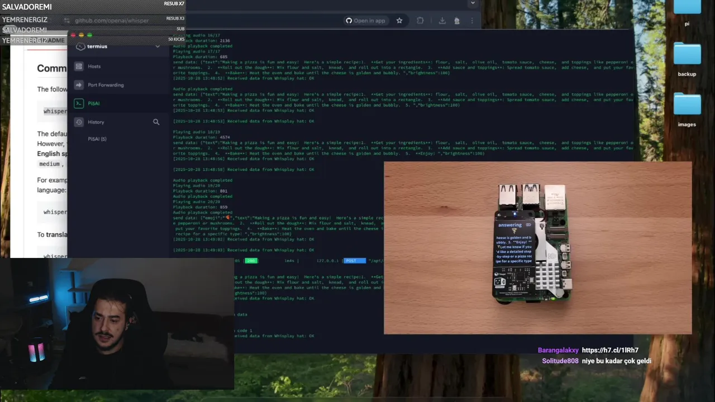715x402 pixels.
Task: Click the search magnifier next to History
Action: point(156,122)
